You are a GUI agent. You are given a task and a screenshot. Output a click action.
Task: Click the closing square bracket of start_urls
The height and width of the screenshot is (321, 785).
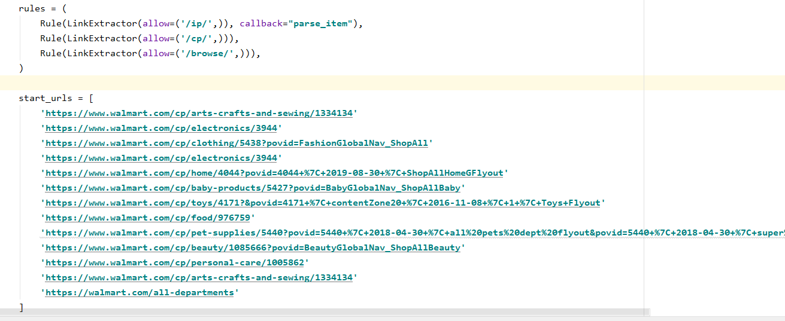tap(21, 307)
